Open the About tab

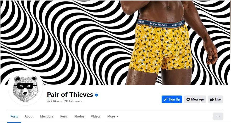click(29, 116)
